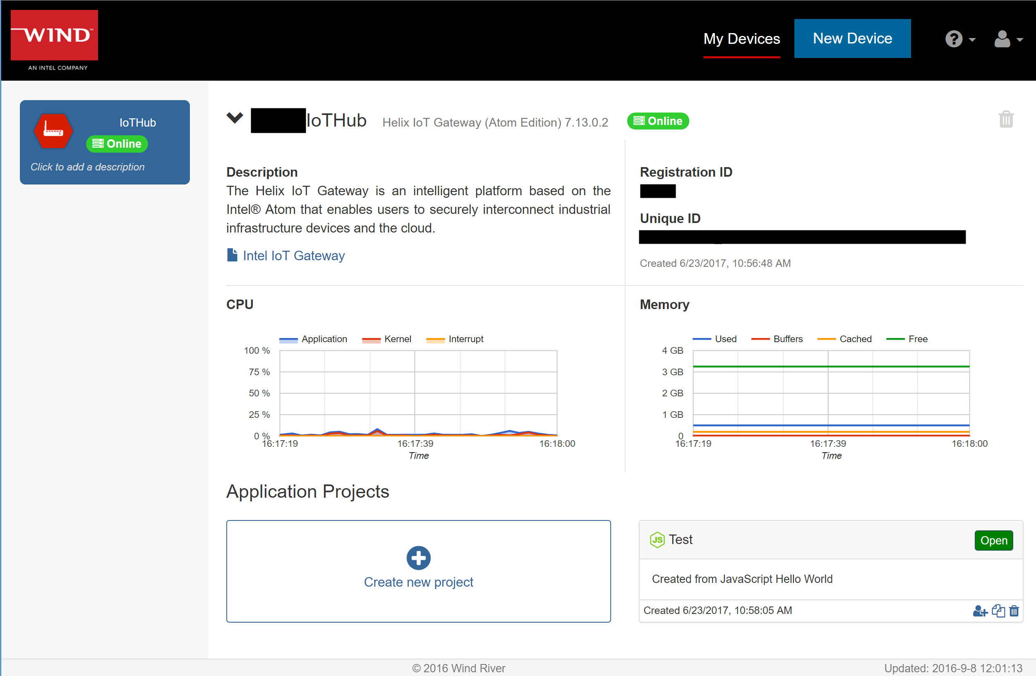Click the plus icon to create project

coord(418,558)
